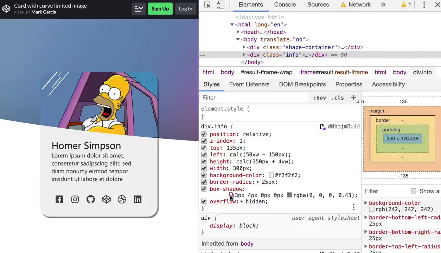Open the DevTools kebab menu

424,5
